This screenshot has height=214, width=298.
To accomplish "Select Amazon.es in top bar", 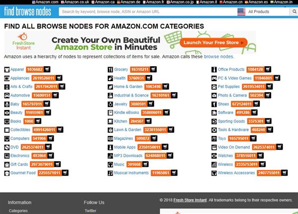I will tap(256, 2).
